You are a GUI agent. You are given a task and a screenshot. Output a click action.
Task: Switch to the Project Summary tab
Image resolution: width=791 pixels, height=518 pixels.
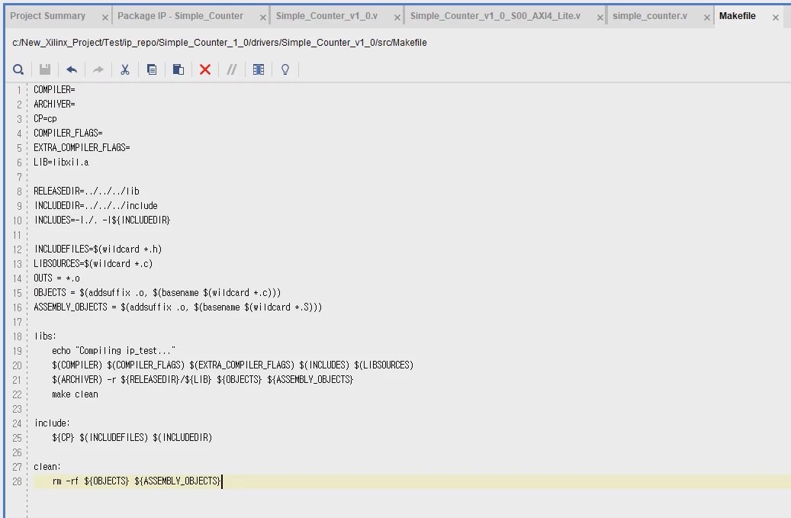pyautogui.click(x=47, y=16)
